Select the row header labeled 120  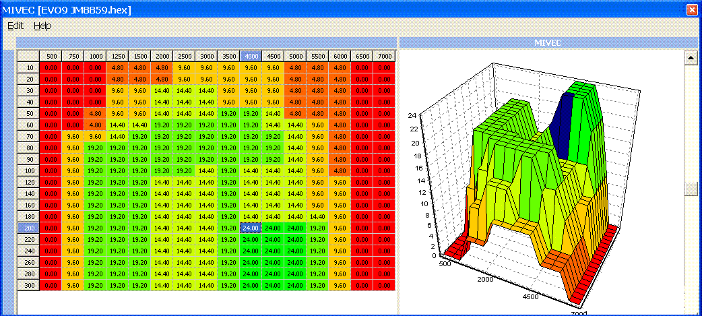[x=29, y=182]
